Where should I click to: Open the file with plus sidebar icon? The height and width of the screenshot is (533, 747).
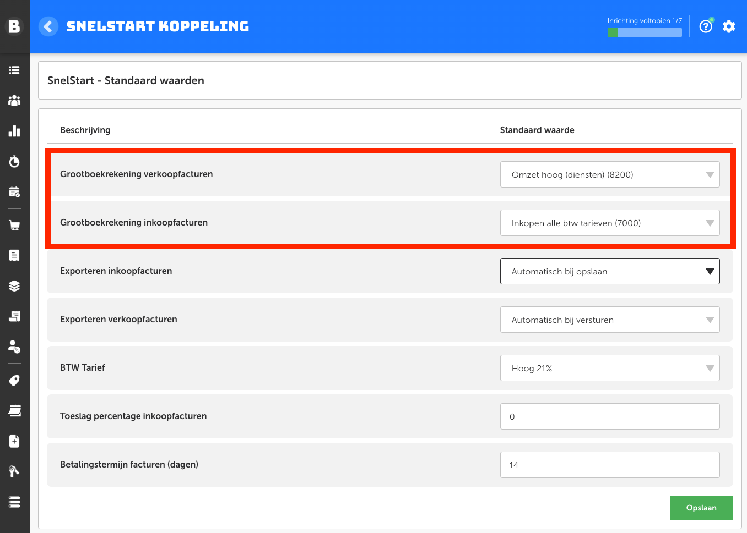tap(14, 441)
